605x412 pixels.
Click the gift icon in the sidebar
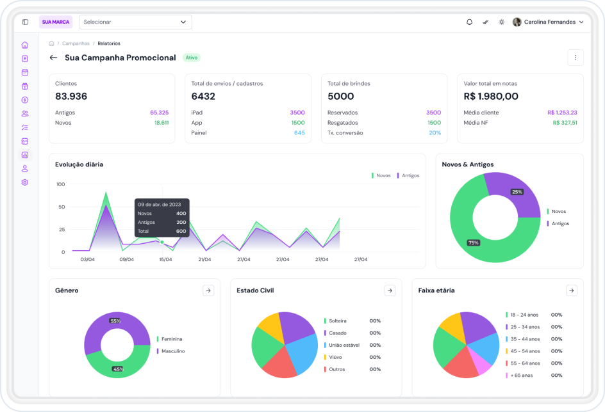[25, 86]
